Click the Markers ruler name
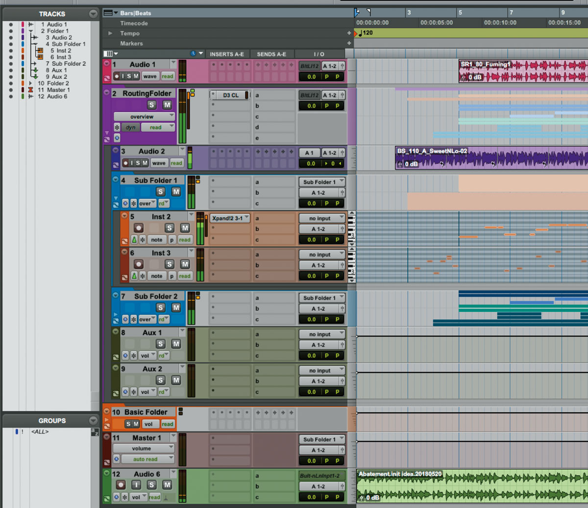Image resolution: width=588 pixels, height=508 pixels. click(132, 44)
